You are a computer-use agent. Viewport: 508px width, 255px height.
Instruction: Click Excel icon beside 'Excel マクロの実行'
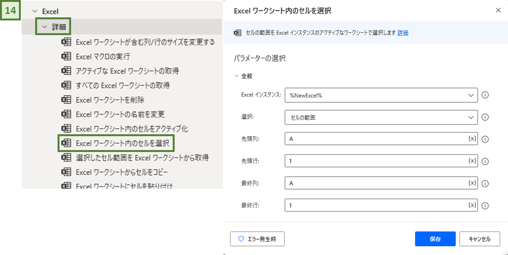tap(66, 56)
